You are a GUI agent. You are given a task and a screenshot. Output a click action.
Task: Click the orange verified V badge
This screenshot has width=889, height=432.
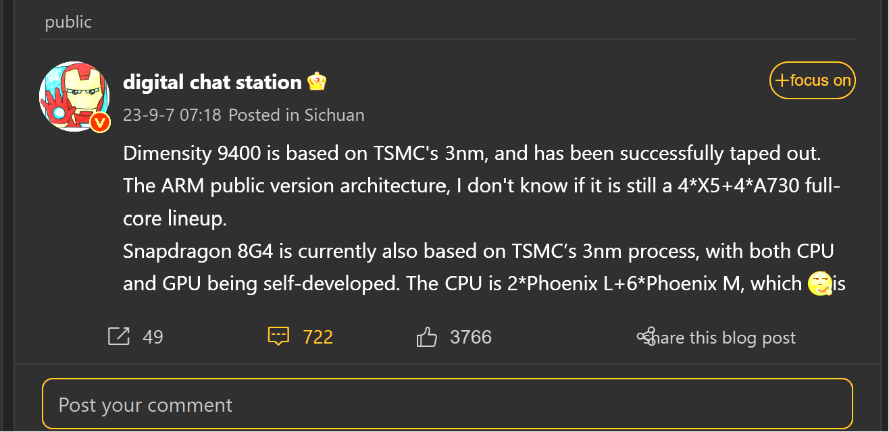pyautogui.click(x=101, y=122)
